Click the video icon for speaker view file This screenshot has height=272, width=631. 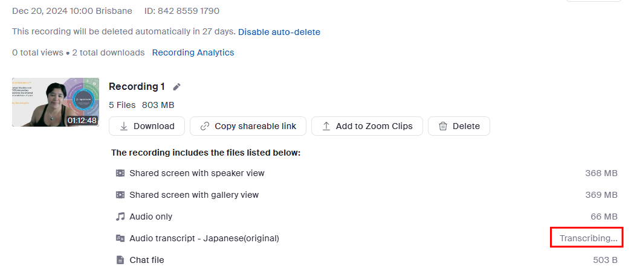(x=120, y=173)
